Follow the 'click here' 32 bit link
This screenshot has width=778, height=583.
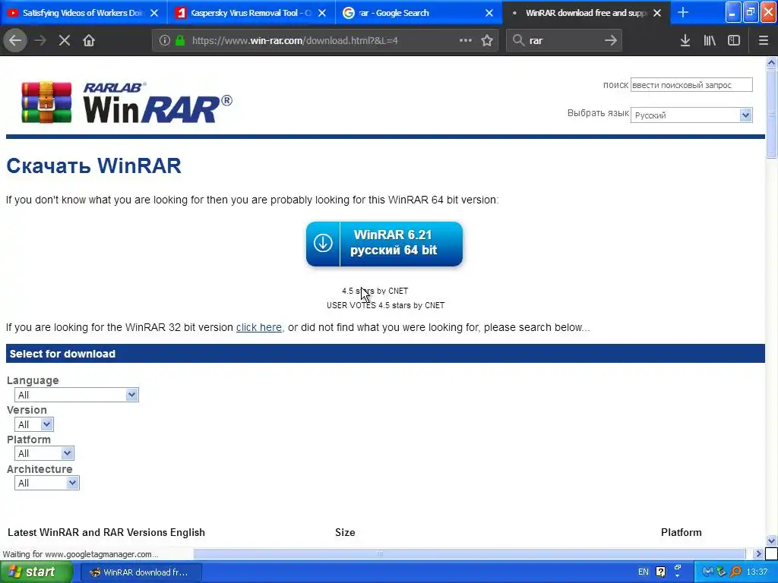click(258, 327)
